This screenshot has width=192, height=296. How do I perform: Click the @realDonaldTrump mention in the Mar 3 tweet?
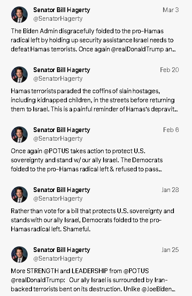(x=137, y=49)
